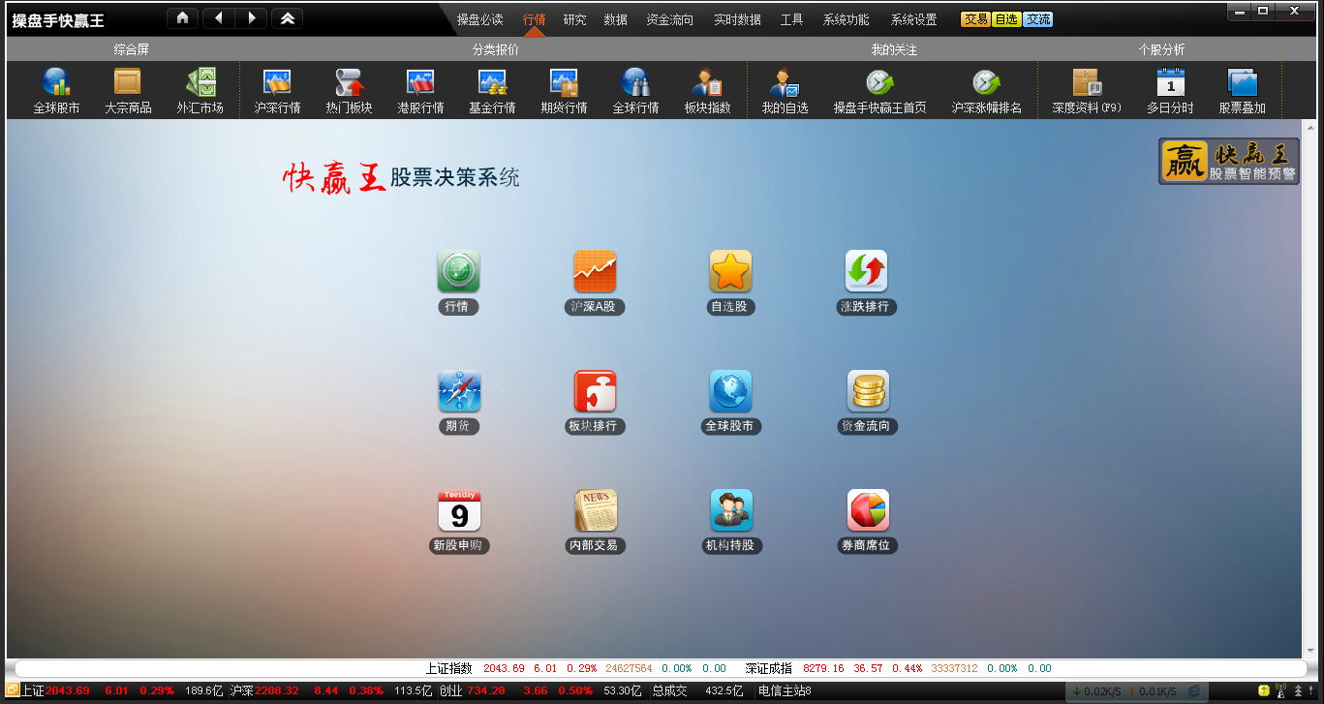Click the blue 交流 button
Viewport: 1324px width, 704px height.
1037,19
